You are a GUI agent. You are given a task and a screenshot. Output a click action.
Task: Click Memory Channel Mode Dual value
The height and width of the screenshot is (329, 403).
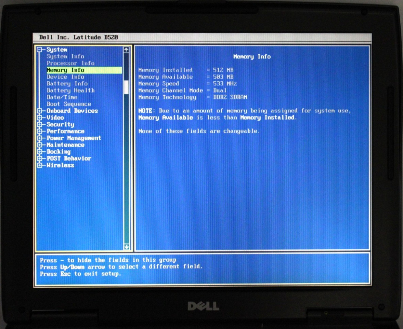[x=220, y=90]
